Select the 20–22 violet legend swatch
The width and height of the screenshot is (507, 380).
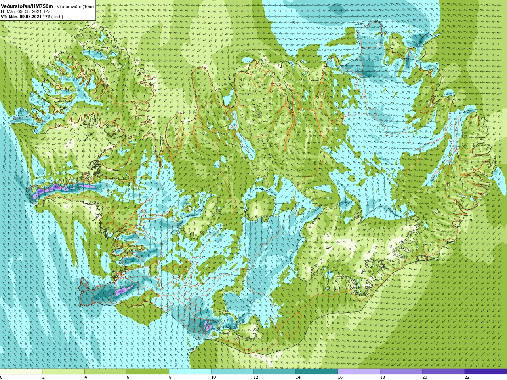click(444, 372)
